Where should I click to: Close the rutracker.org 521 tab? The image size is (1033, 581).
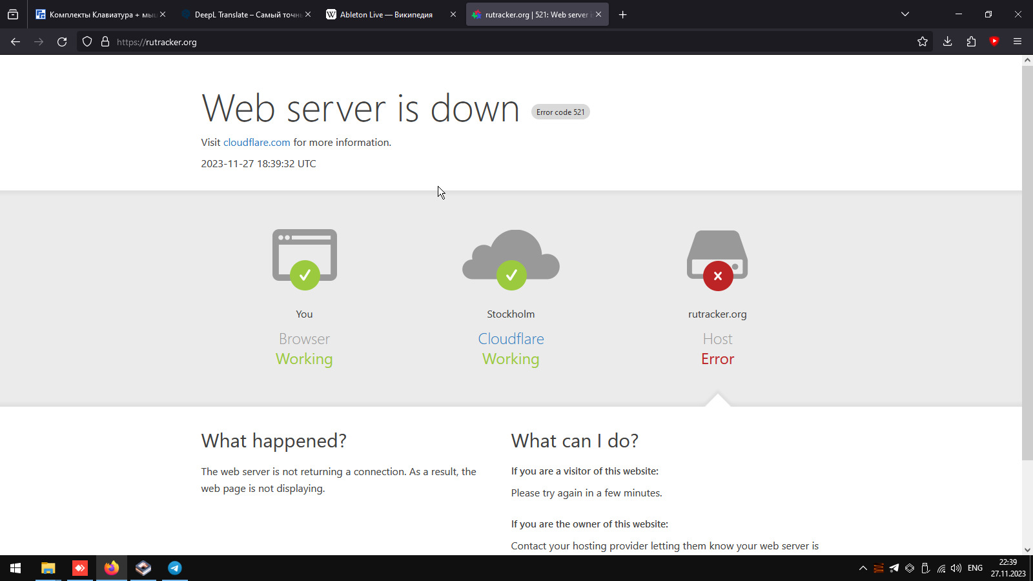click(598, 14)
